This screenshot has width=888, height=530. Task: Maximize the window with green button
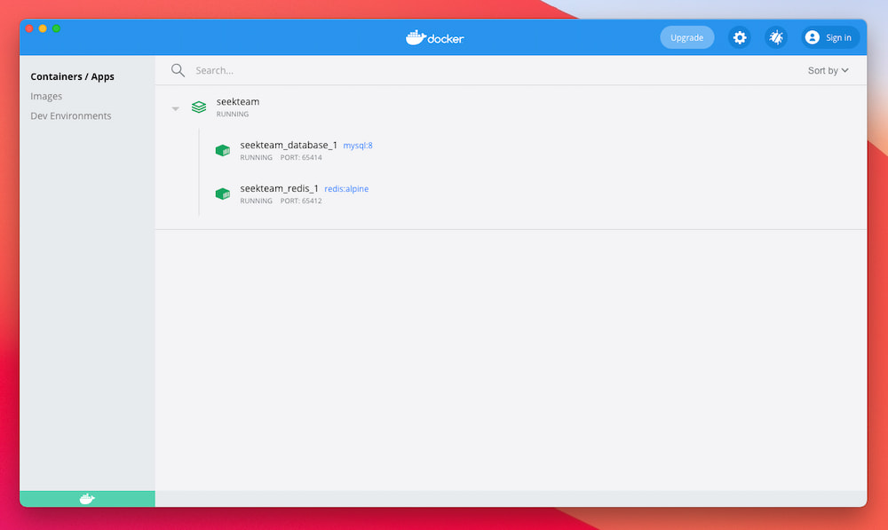click(56, 28)
